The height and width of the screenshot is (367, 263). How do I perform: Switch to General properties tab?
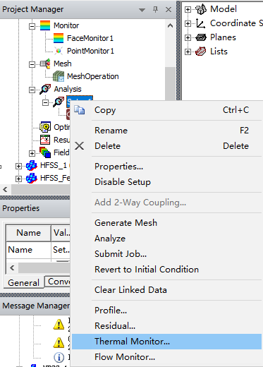tap(23, 282)
